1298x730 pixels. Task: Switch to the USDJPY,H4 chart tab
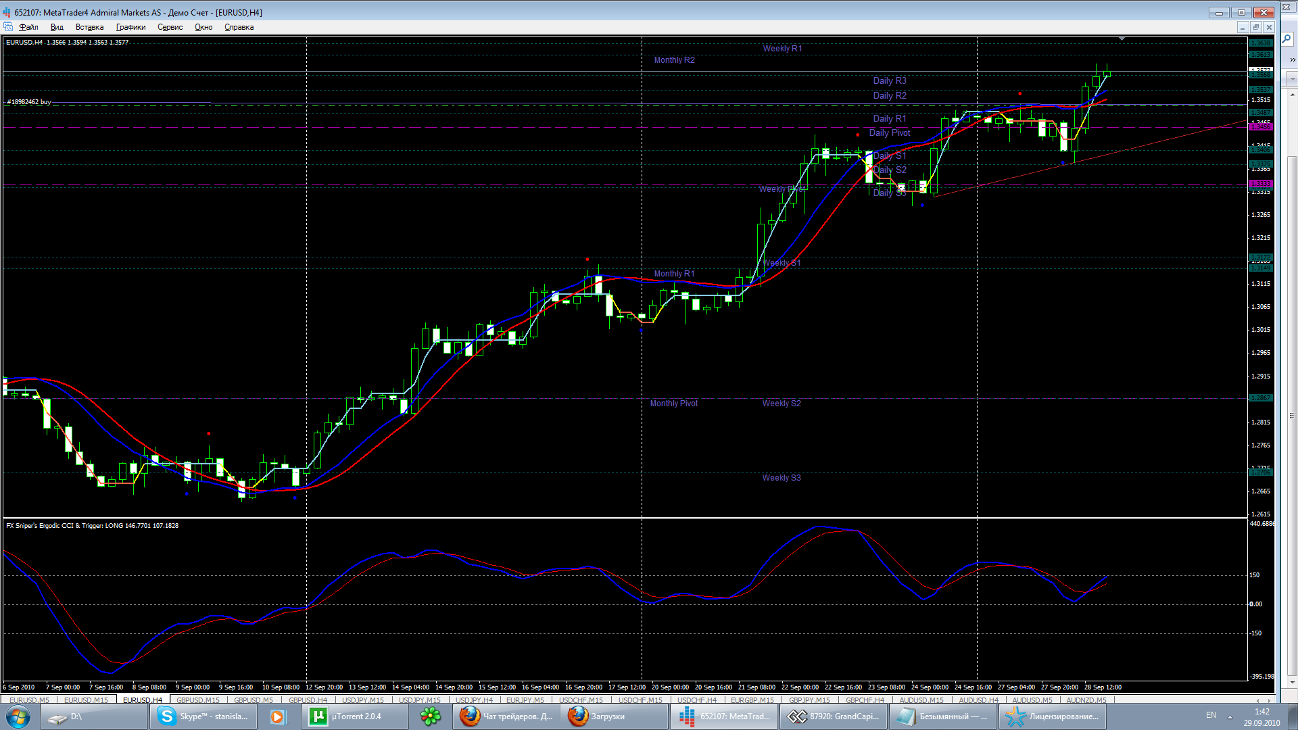click(x=474, y=700)
